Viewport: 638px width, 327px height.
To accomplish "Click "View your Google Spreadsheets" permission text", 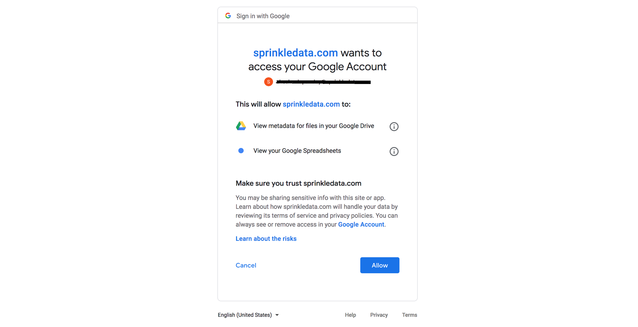I will [x=297, y=151].
